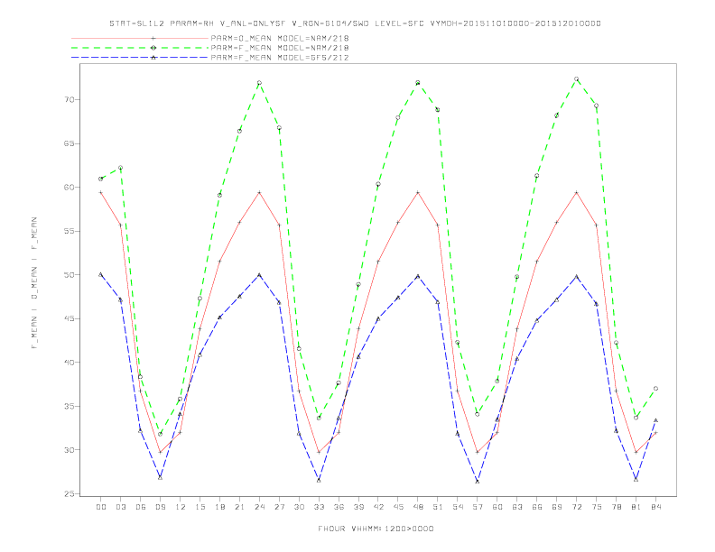This screenshot has height=552, width=715.
Task: Click the x-axis tick label 51
Action: pos(438,507)
